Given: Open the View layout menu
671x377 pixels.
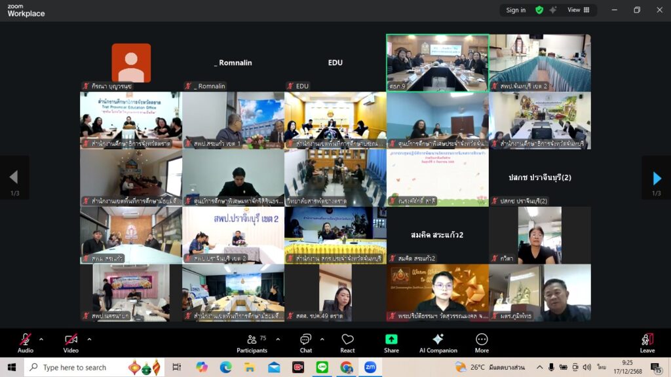Looking at the screenshot, I should point(579,10).
